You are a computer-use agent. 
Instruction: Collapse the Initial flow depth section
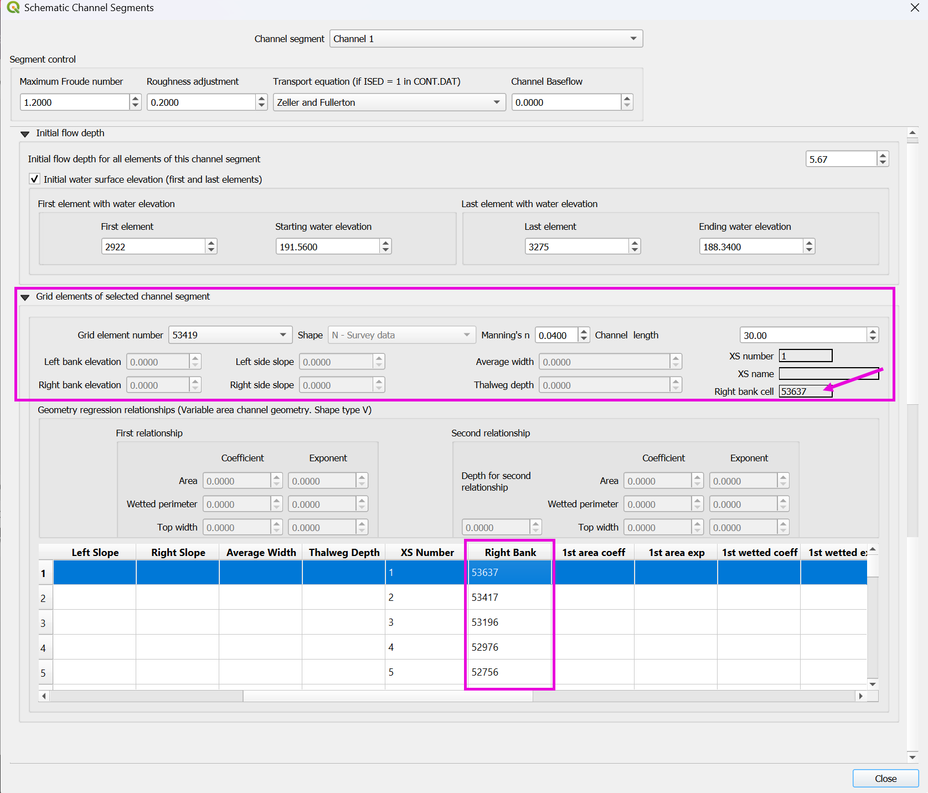point(25,133)
